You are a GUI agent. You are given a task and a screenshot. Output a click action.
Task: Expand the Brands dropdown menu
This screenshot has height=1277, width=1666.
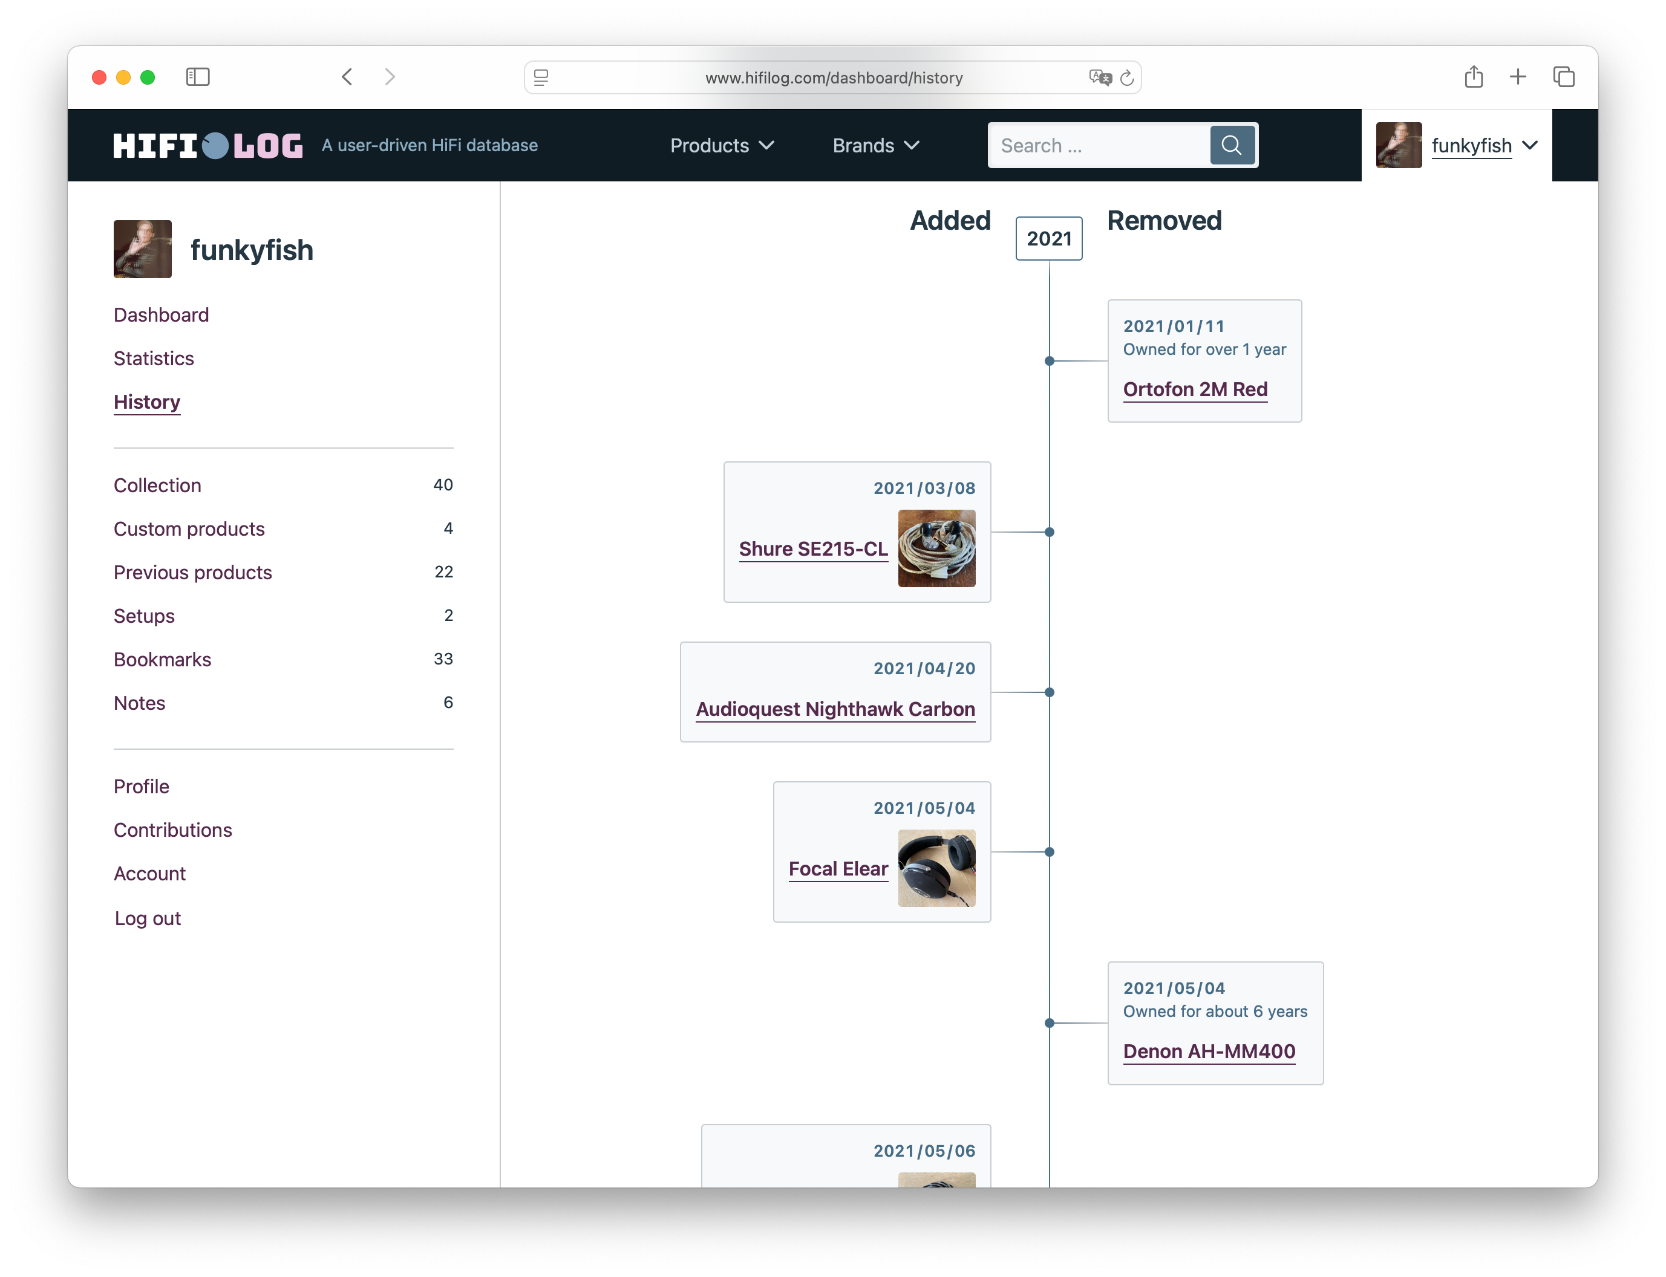(876, 145)
